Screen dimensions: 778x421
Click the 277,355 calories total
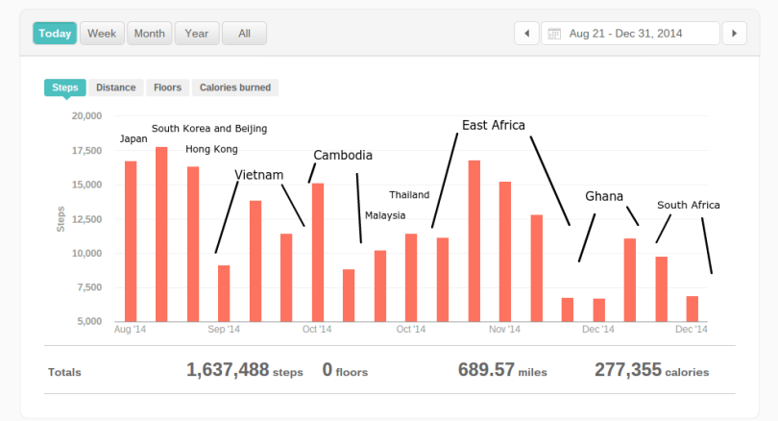click(x=651, y=370)
